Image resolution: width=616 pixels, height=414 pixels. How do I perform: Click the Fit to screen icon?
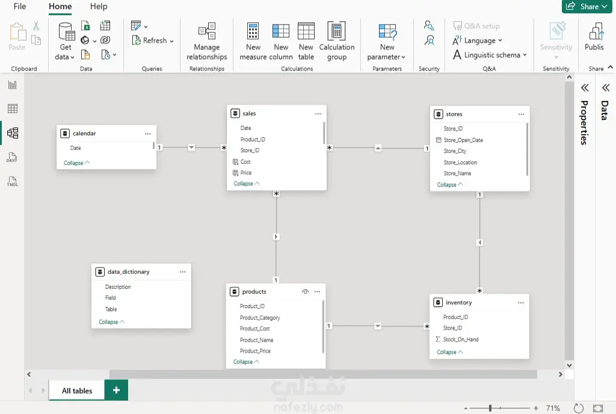coord(598,409)
